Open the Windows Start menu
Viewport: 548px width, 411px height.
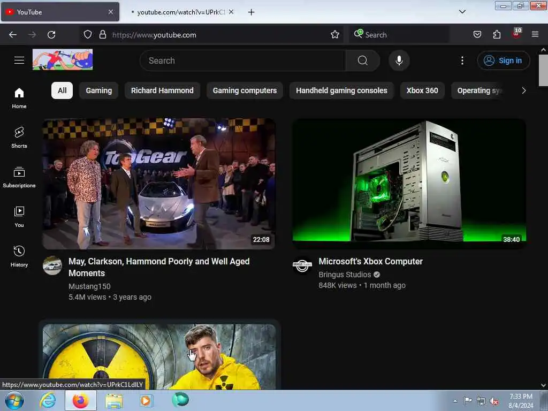click(x=14, y=400)
